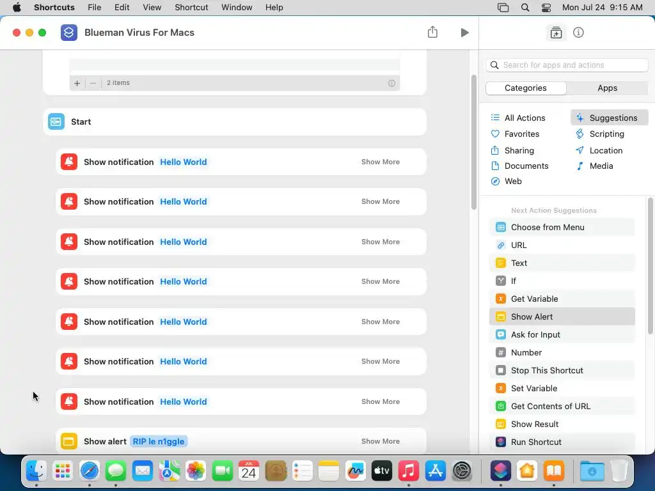Add the Set Variable action
This screenshot has width=655, height=491.
tap(562, 388)
